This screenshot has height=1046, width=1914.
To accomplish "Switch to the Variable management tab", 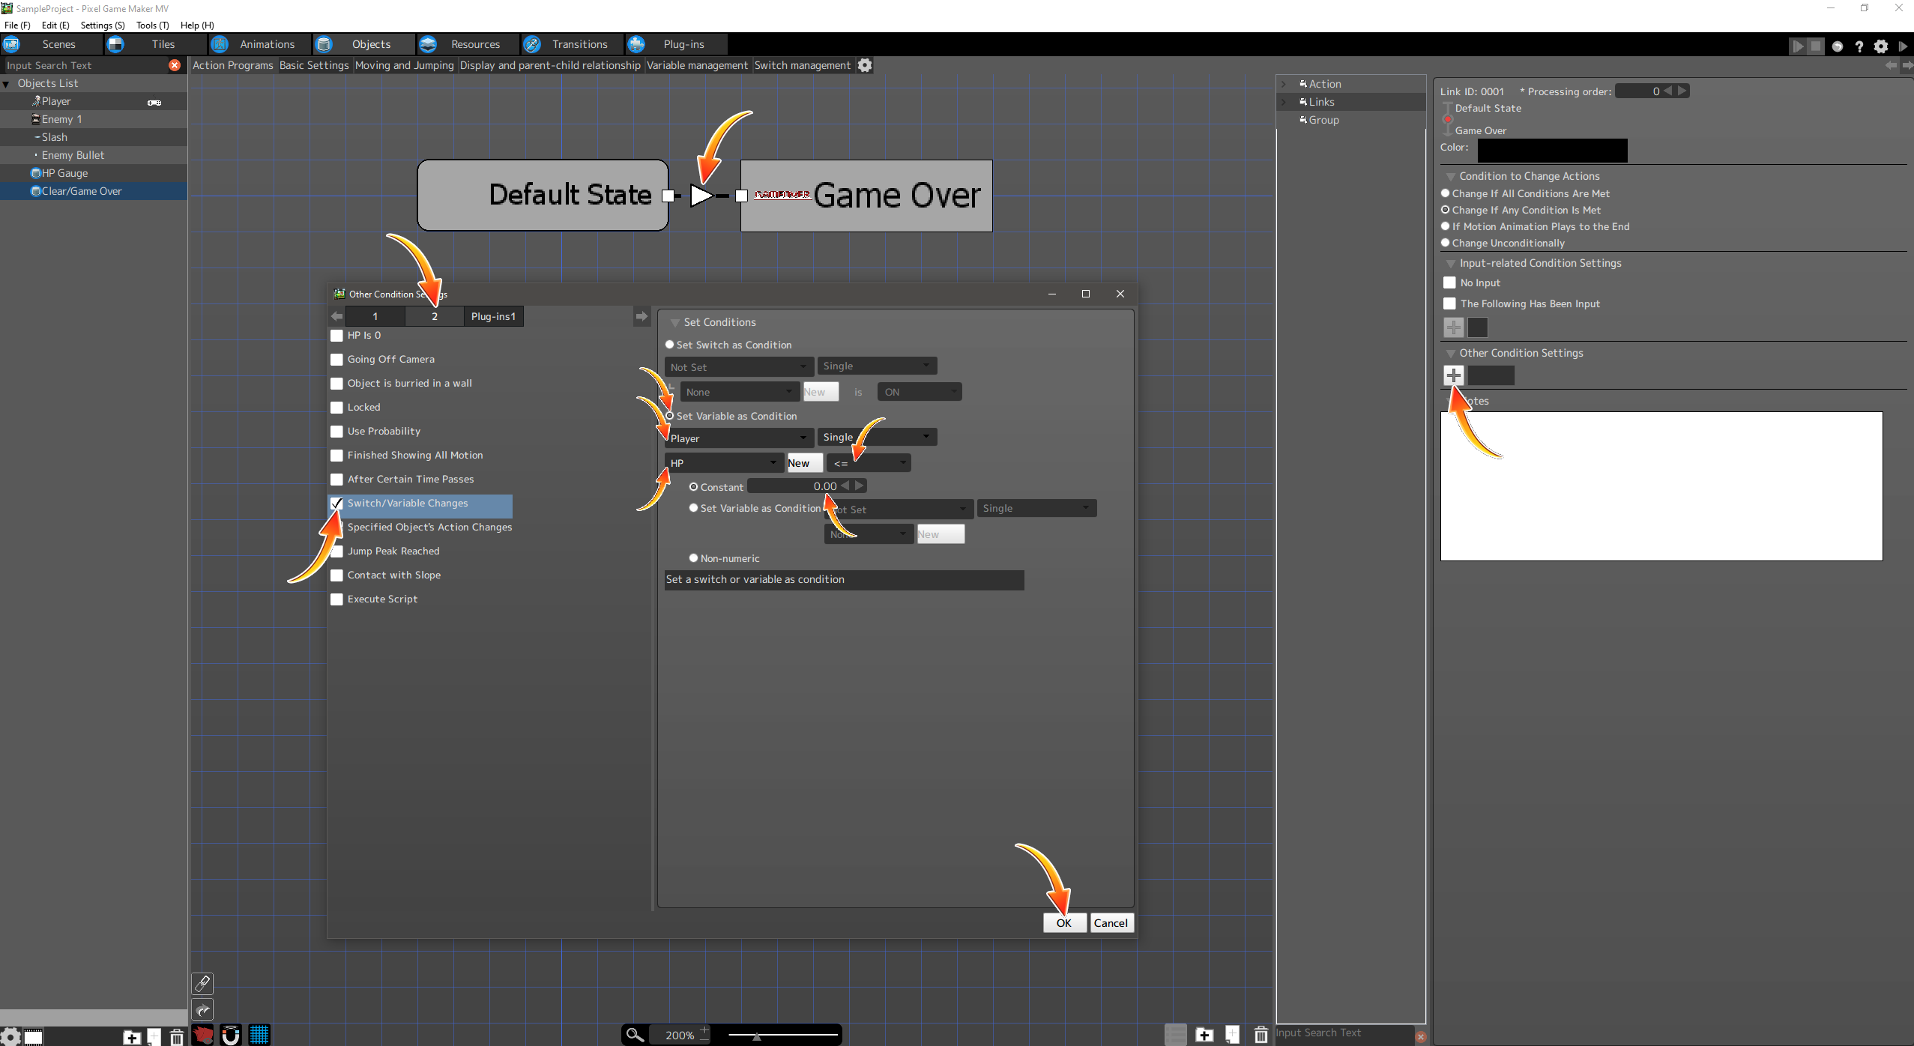I will (697, 65).
